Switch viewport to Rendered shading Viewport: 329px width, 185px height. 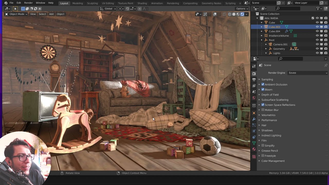pos(242,14)
